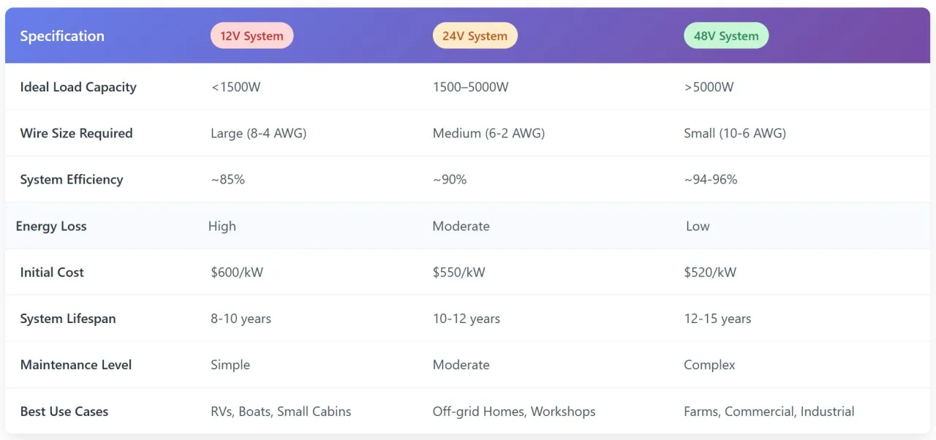
Task: Click the Specification column header
Action: coord(62,36)
